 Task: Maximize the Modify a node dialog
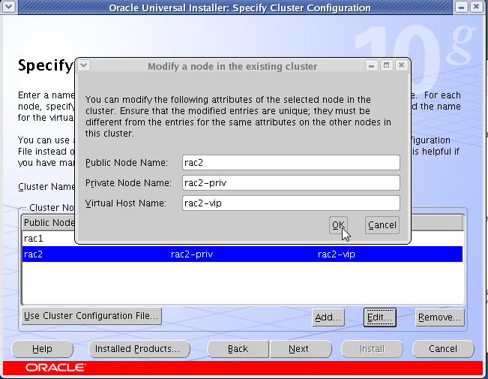[386, 65]
